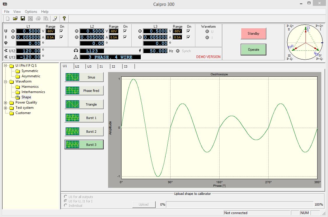Click the L1 voltage value field 0.5000
Image resolution: width=328 pixels, height=217 pixels.
[28, 31]
